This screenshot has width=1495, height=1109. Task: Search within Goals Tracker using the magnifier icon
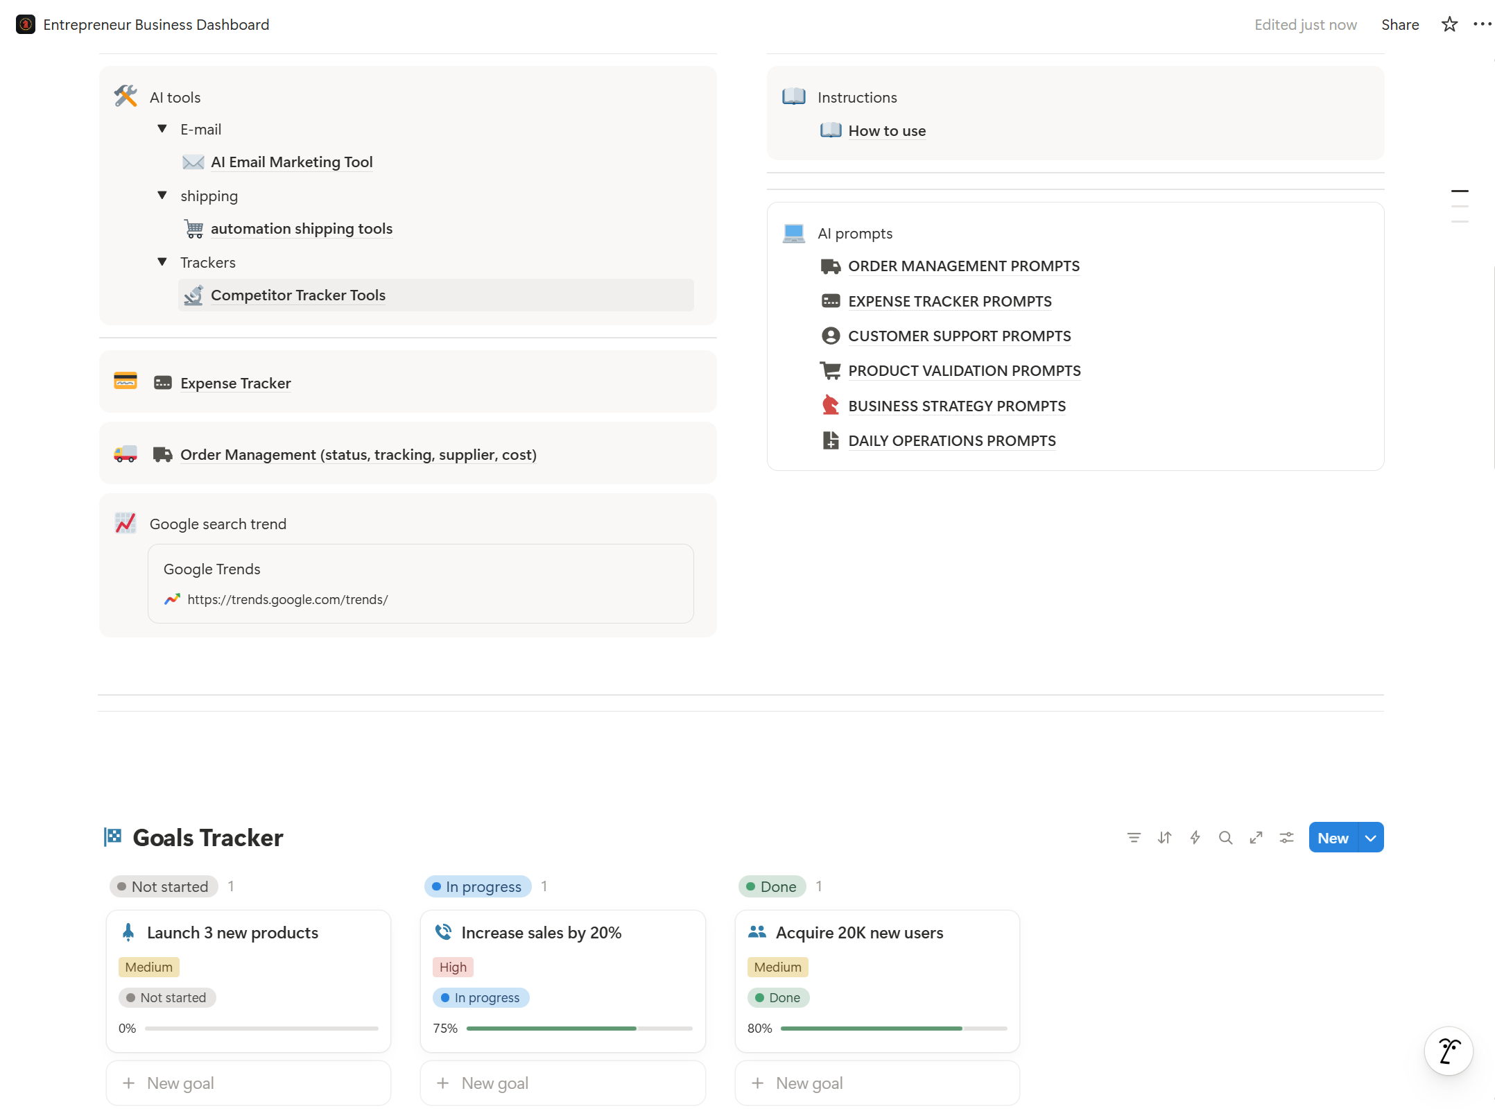click(1225, 837)
